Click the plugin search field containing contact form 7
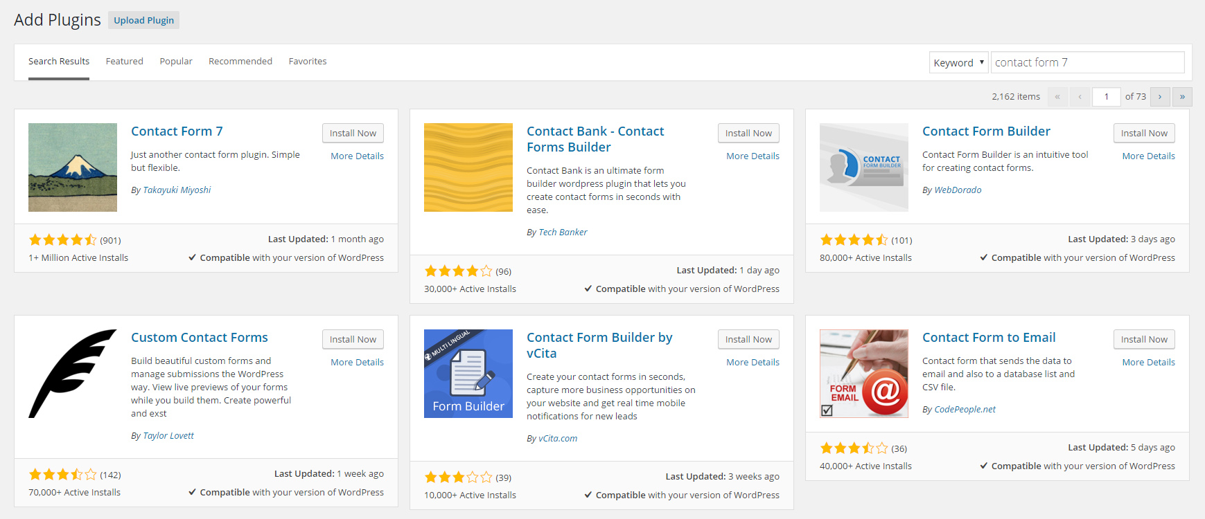The height and width of the screenshot is (519, 1205). pyautogui.click(x=1087, y=62)
